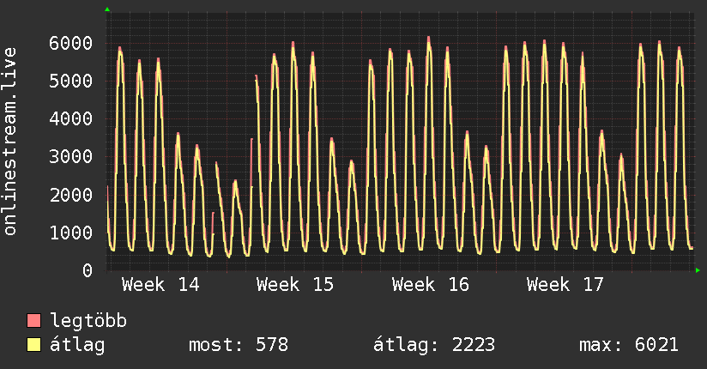Screen dimensions: 707x369
Task: Click the yellow átlag legend swatch
Action: [x=33, y=345]
